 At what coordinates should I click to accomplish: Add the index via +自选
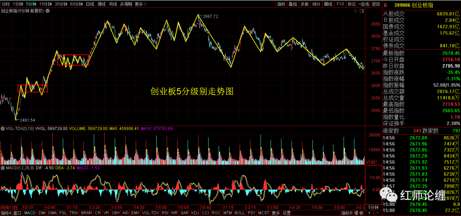363,4
